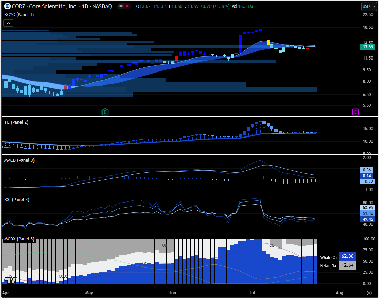This screenshot has width=379, height=300.
Task: Click the TradingView logo
Action: click(10, 281)
